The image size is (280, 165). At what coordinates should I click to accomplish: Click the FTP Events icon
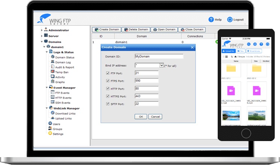click(53, 92)
